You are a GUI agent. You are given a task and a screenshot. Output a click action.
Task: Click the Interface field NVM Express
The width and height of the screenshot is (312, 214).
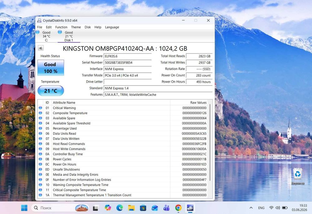point(128,69)
